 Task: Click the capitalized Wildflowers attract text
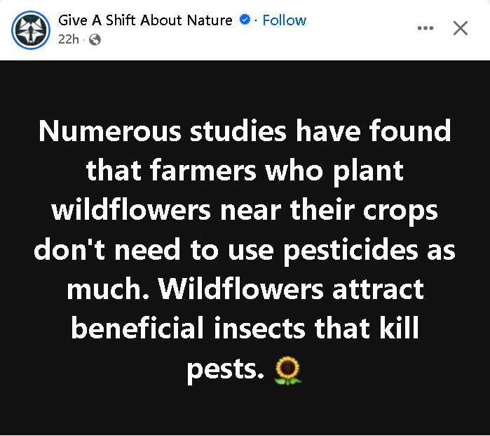click(x=291, y=289)
